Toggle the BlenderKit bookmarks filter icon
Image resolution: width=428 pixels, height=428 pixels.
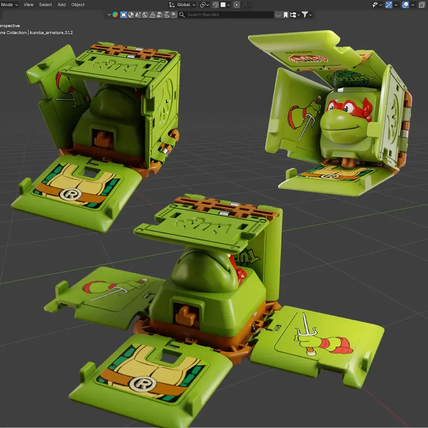click(x=285, y=15)
